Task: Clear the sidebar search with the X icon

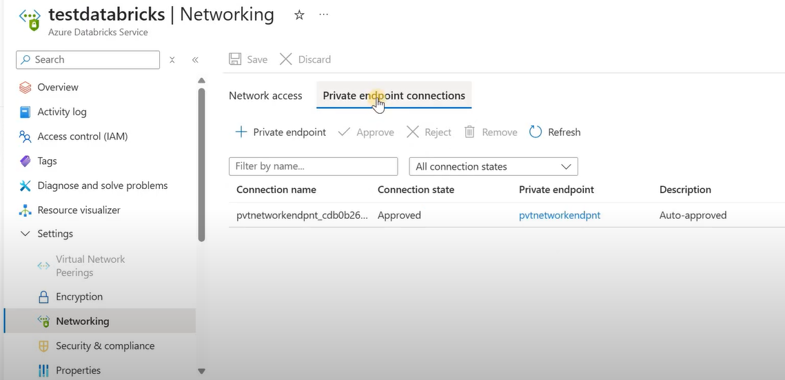Action: pyautogui.click(x=172, y=60)
